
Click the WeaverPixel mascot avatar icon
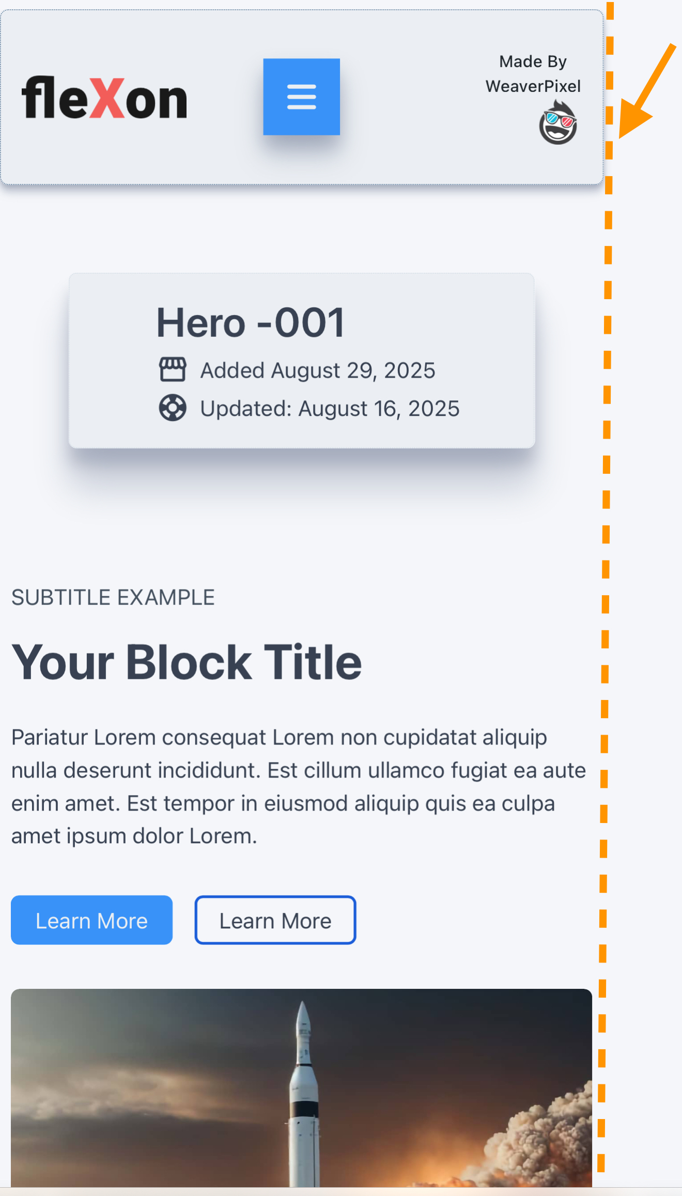click(x=557, y=123)
